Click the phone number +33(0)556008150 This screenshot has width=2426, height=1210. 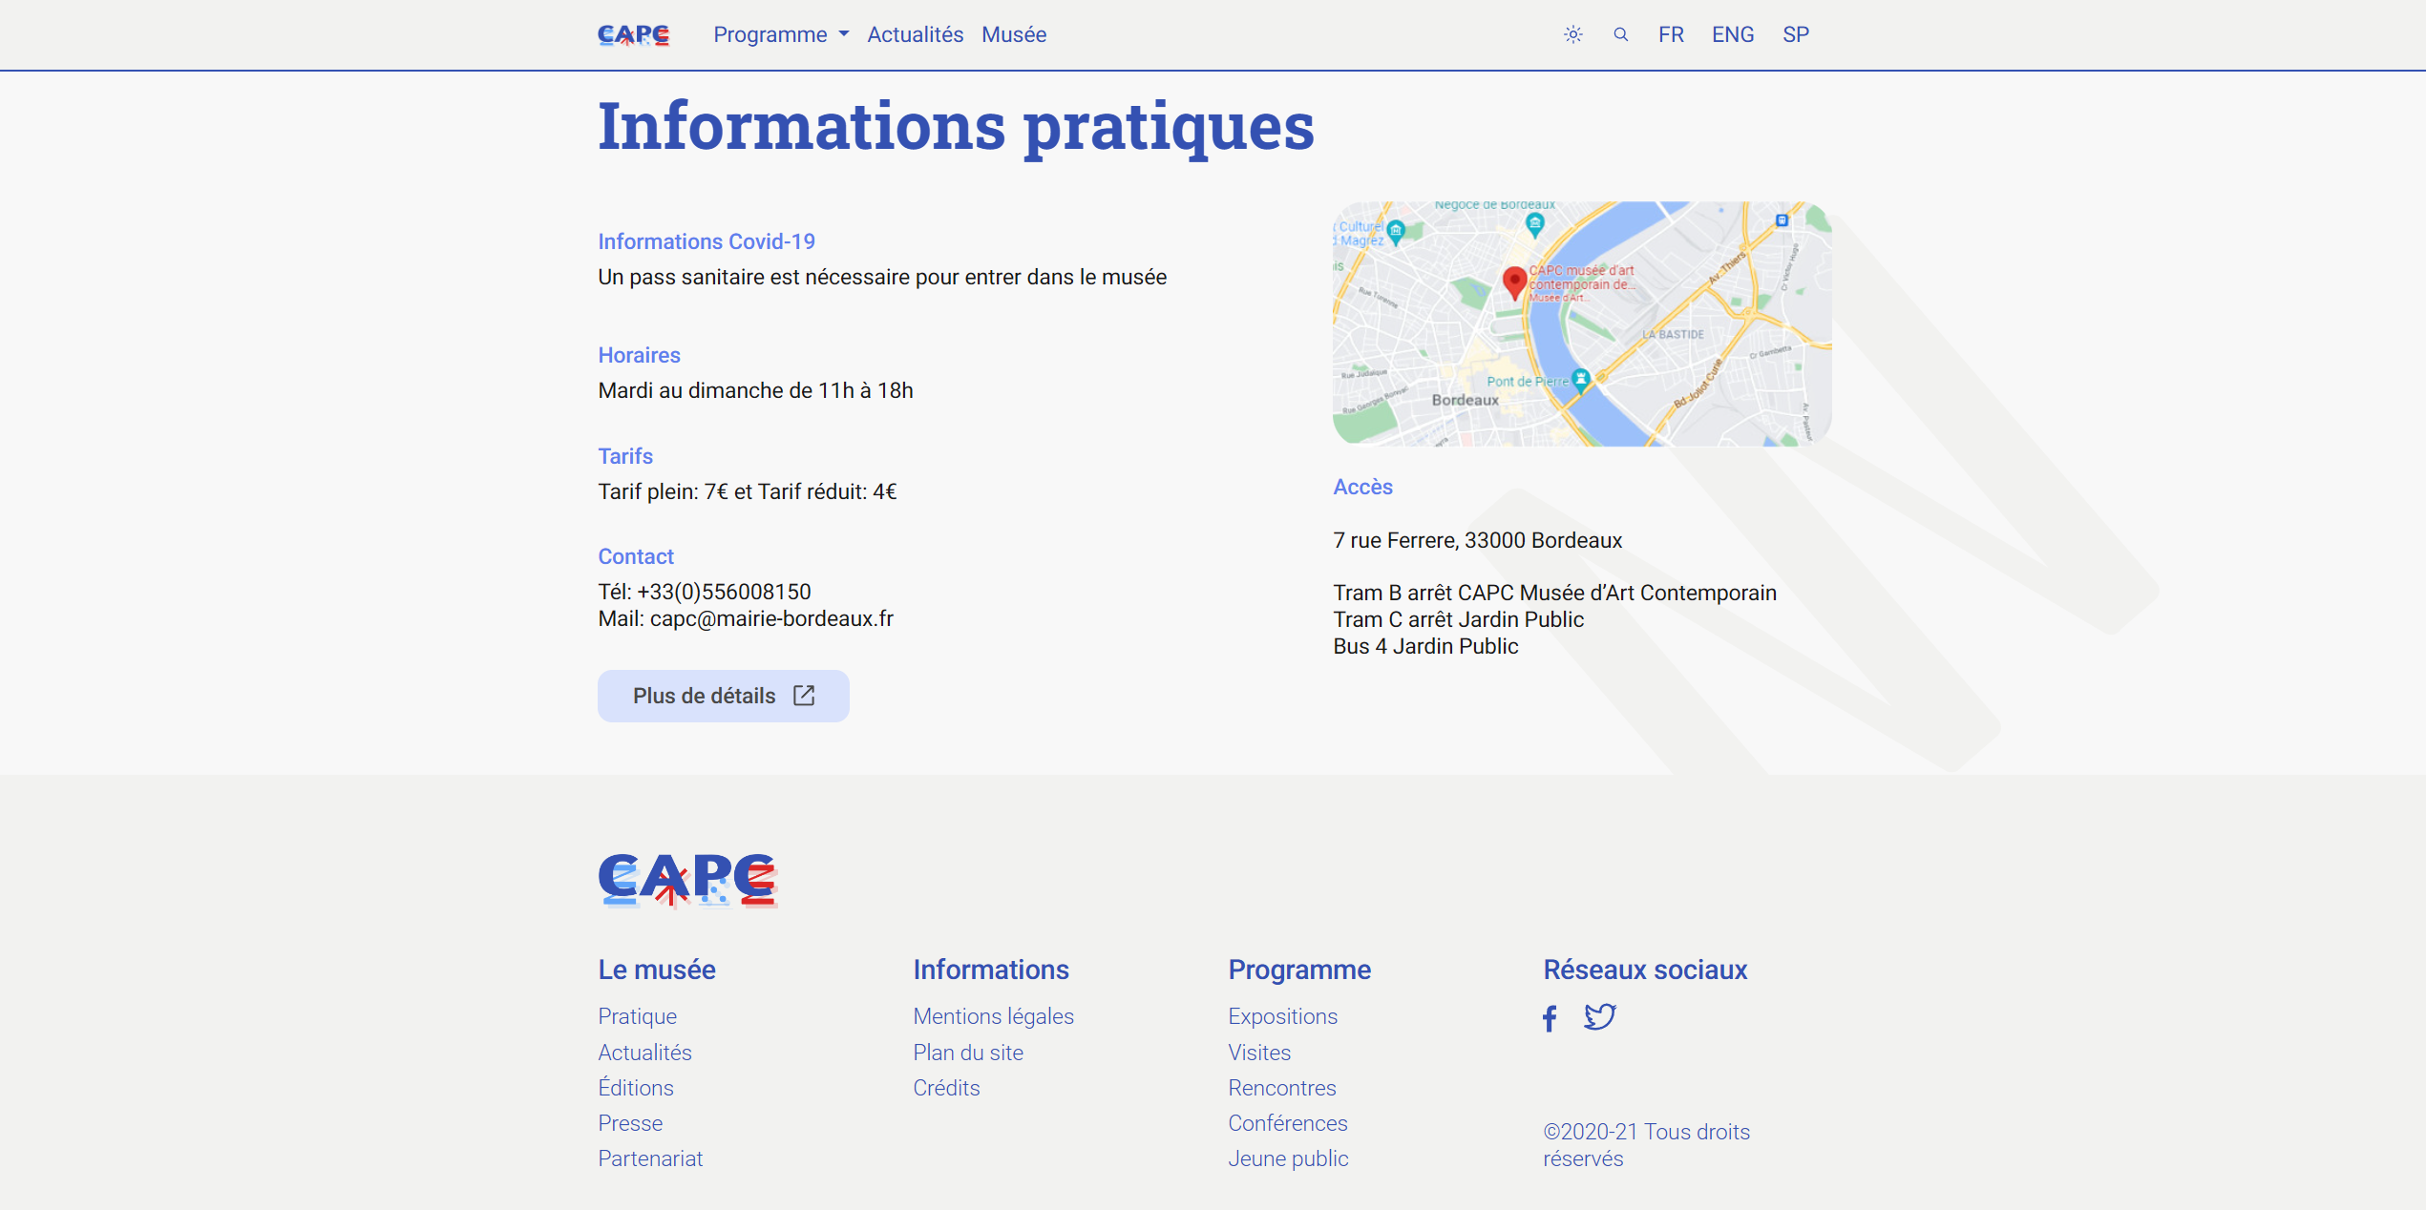[724, 592]
